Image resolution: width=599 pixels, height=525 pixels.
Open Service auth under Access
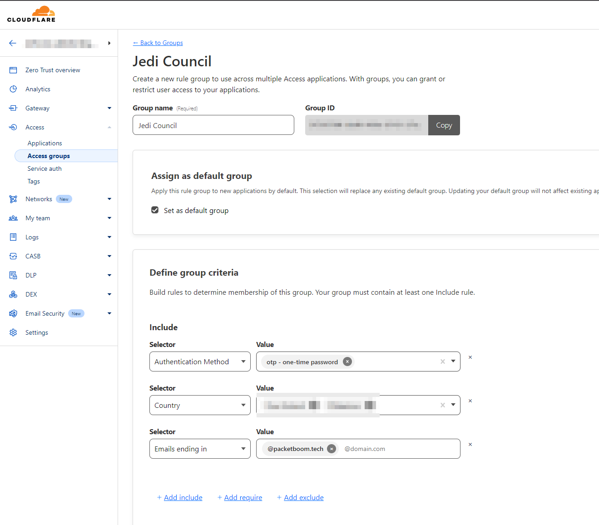coord(45,169)
